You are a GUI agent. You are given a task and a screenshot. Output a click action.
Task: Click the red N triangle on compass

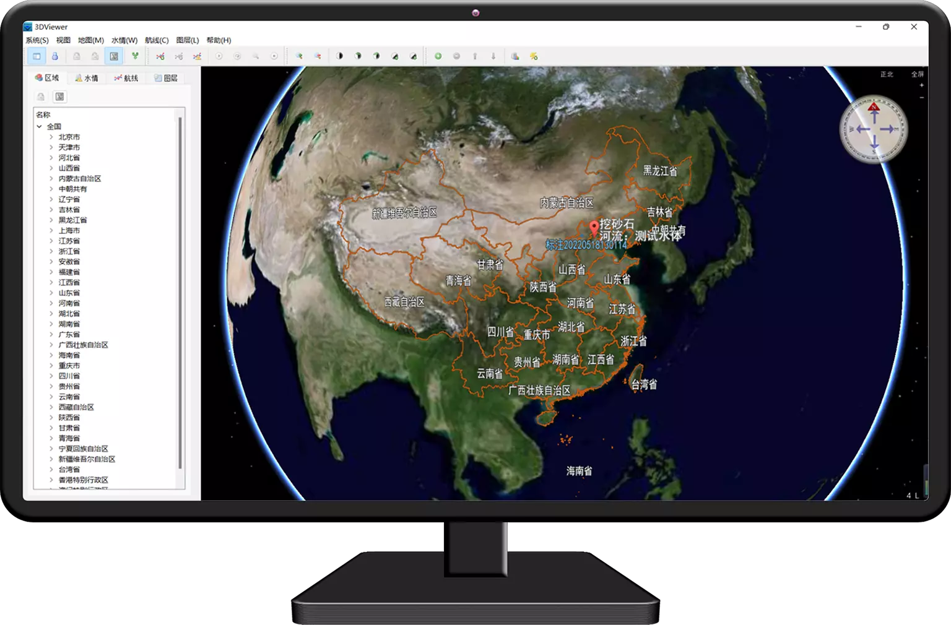point(874,108)
